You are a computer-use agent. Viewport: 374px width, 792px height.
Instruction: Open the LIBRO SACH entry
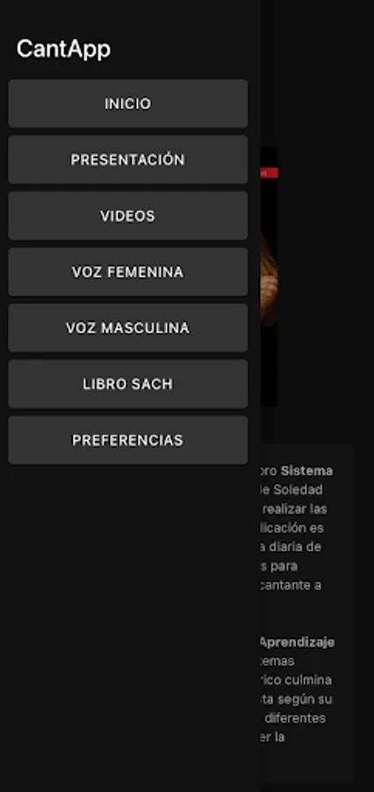[128, 384]
